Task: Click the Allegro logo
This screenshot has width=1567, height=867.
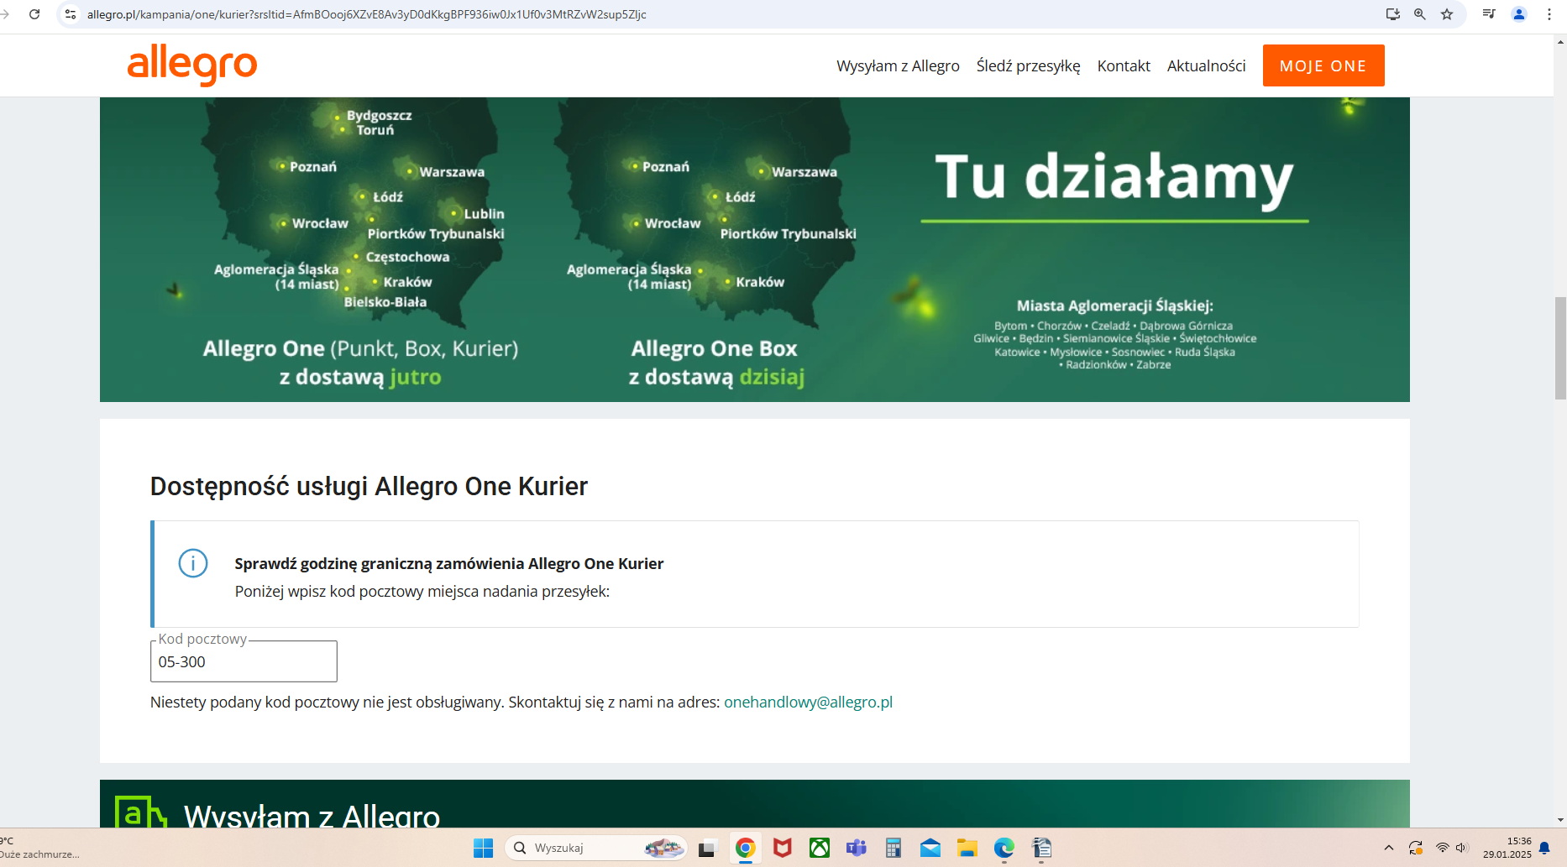Action: pos(192,65)
